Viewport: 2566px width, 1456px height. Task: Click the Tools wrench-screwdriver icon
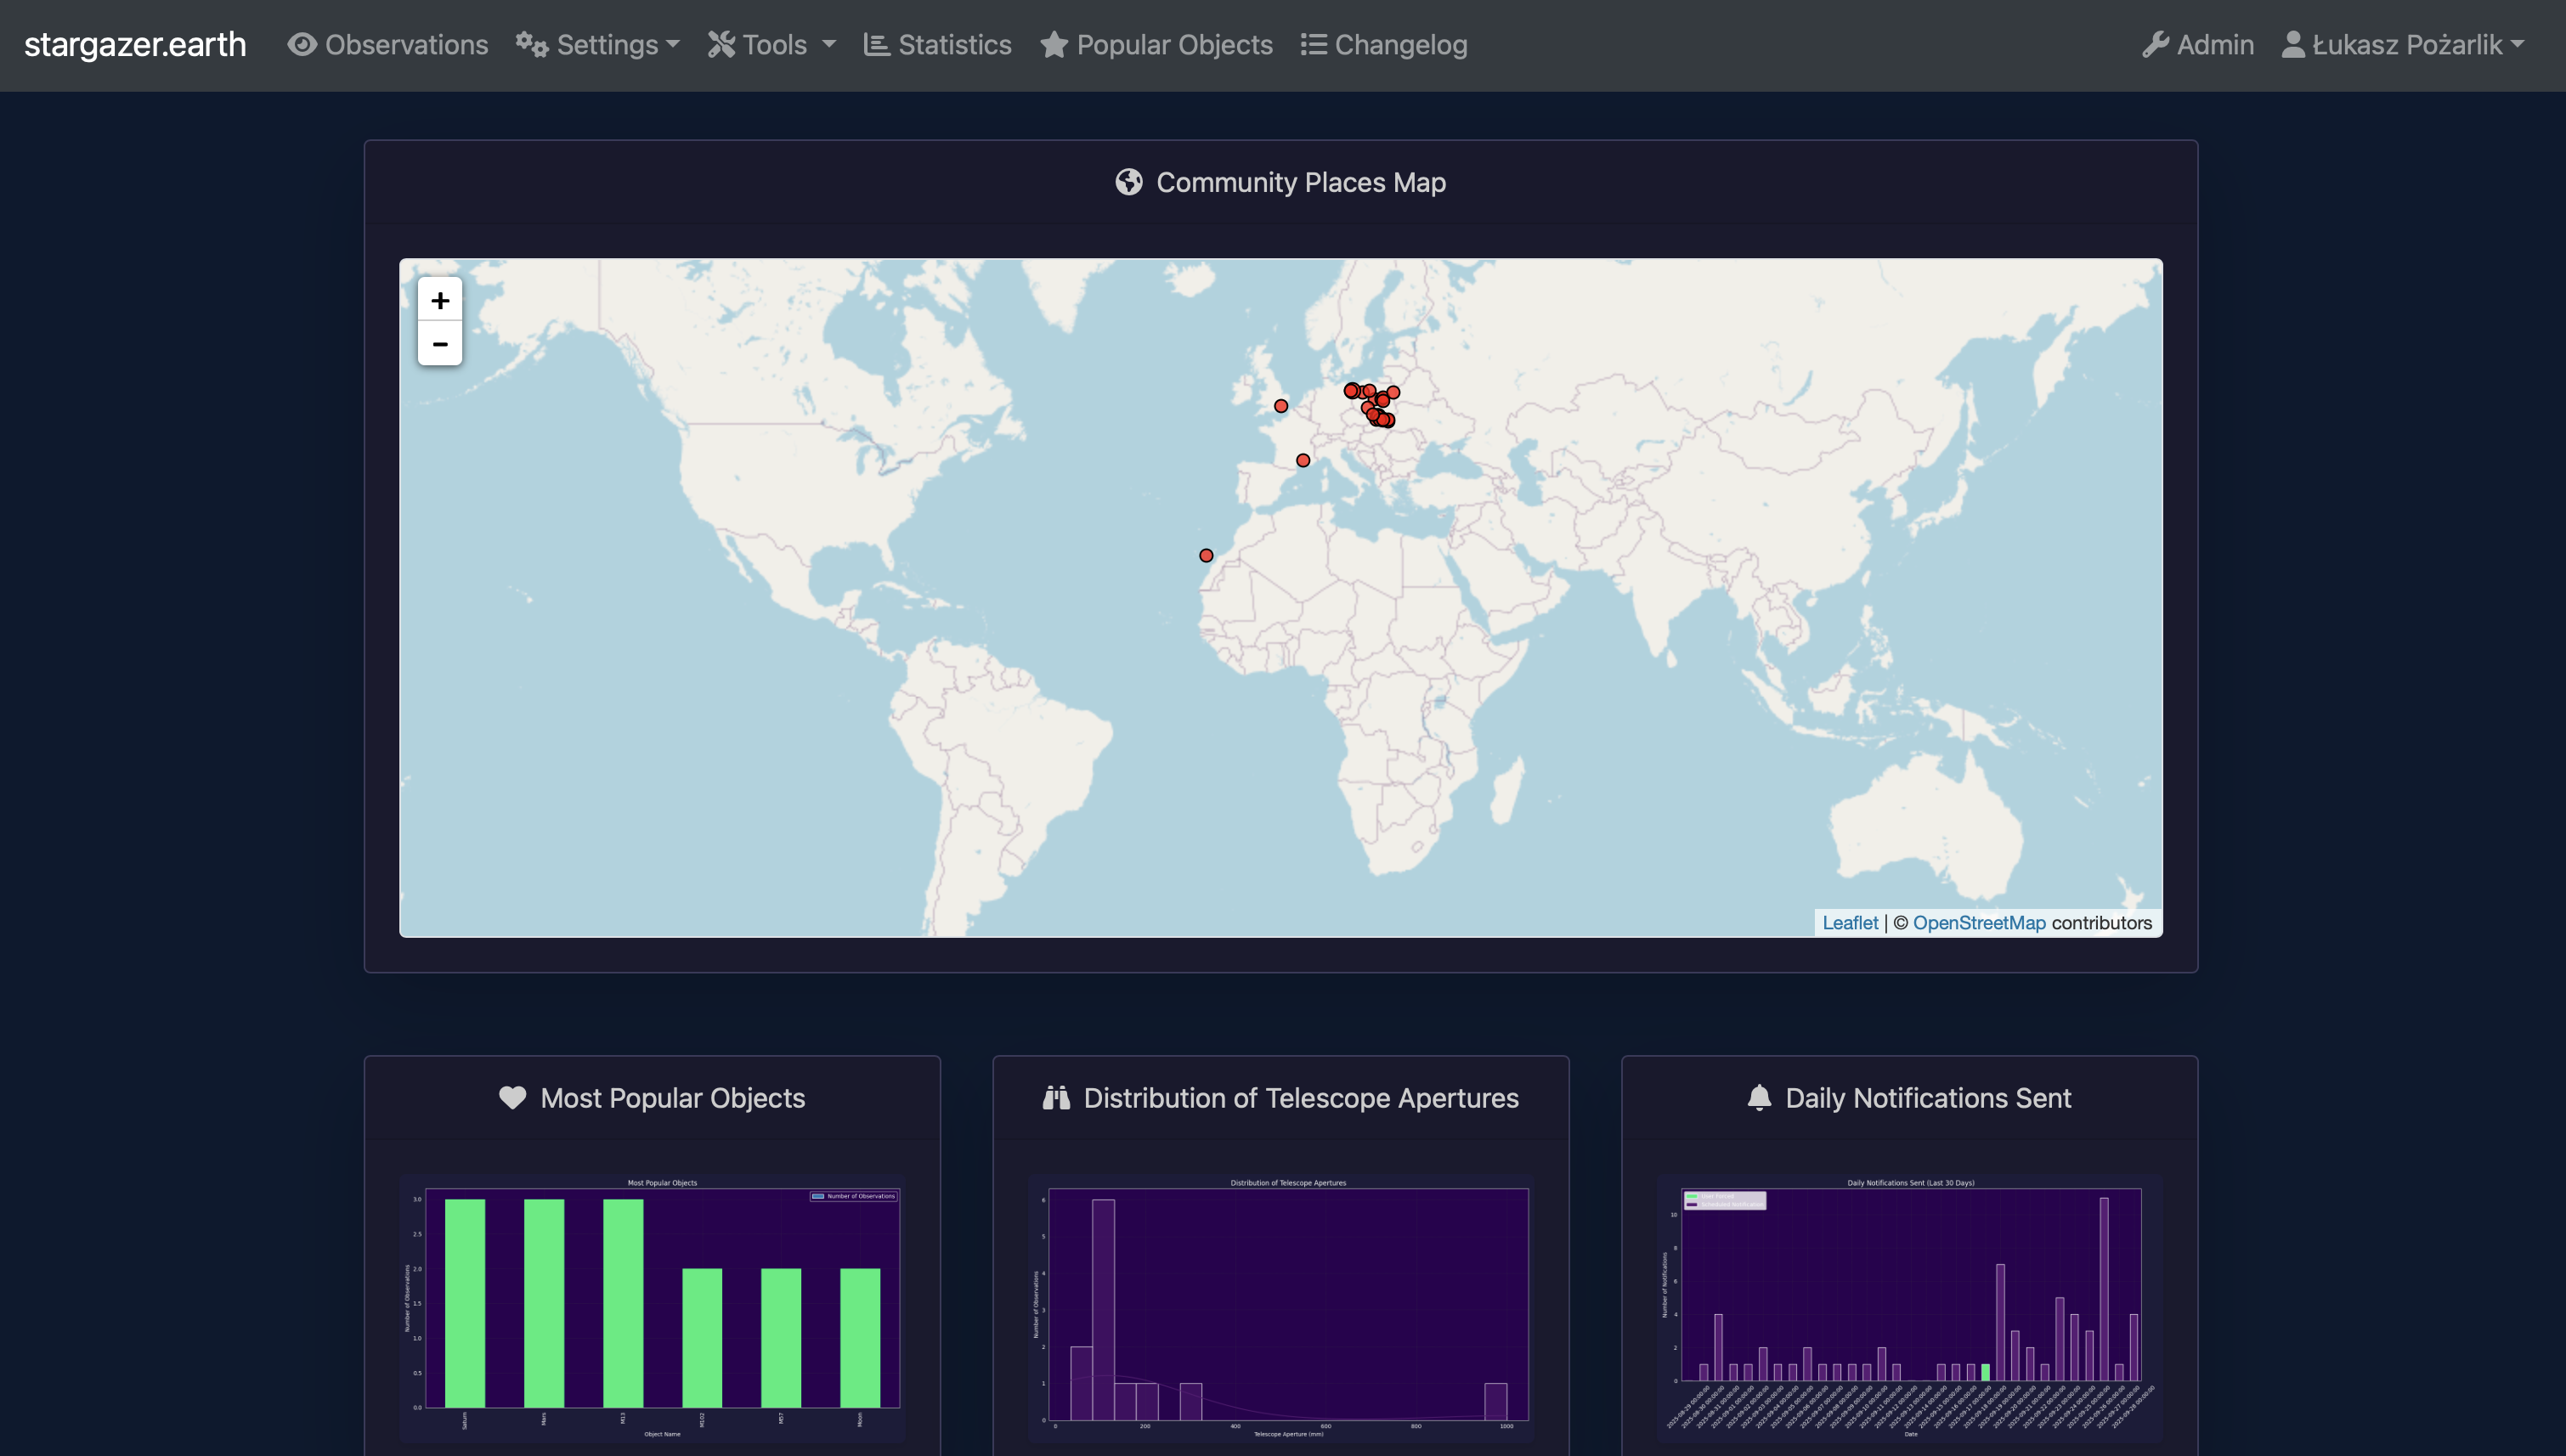pos(722,45)
